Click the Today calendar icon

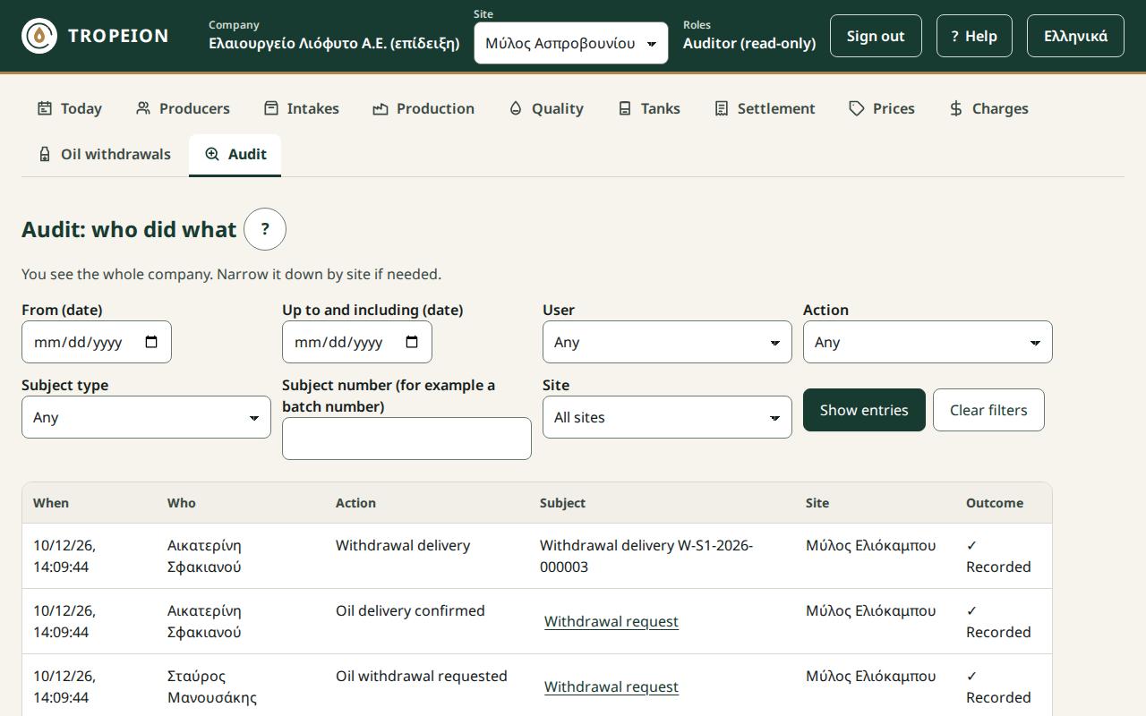tap(45, 108)
